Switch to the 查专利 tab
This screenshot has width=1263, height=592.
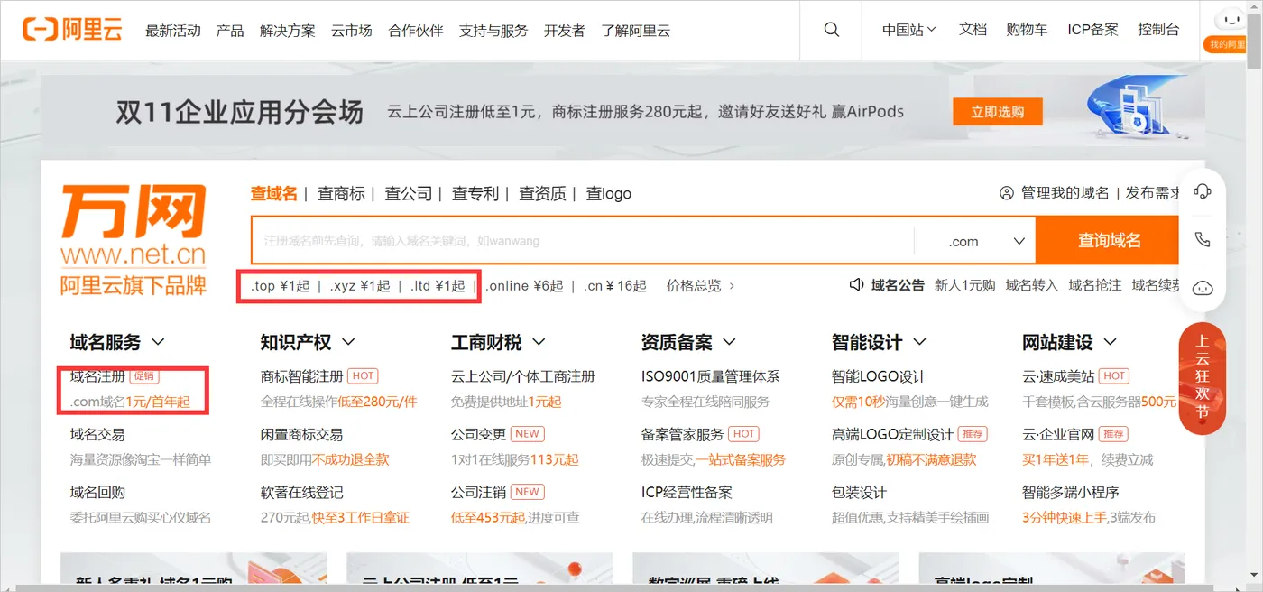[475, 193]
